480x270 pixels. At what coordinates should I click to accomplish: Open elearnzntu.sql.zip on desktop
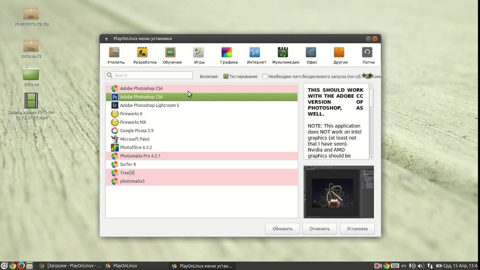[31, 16]
